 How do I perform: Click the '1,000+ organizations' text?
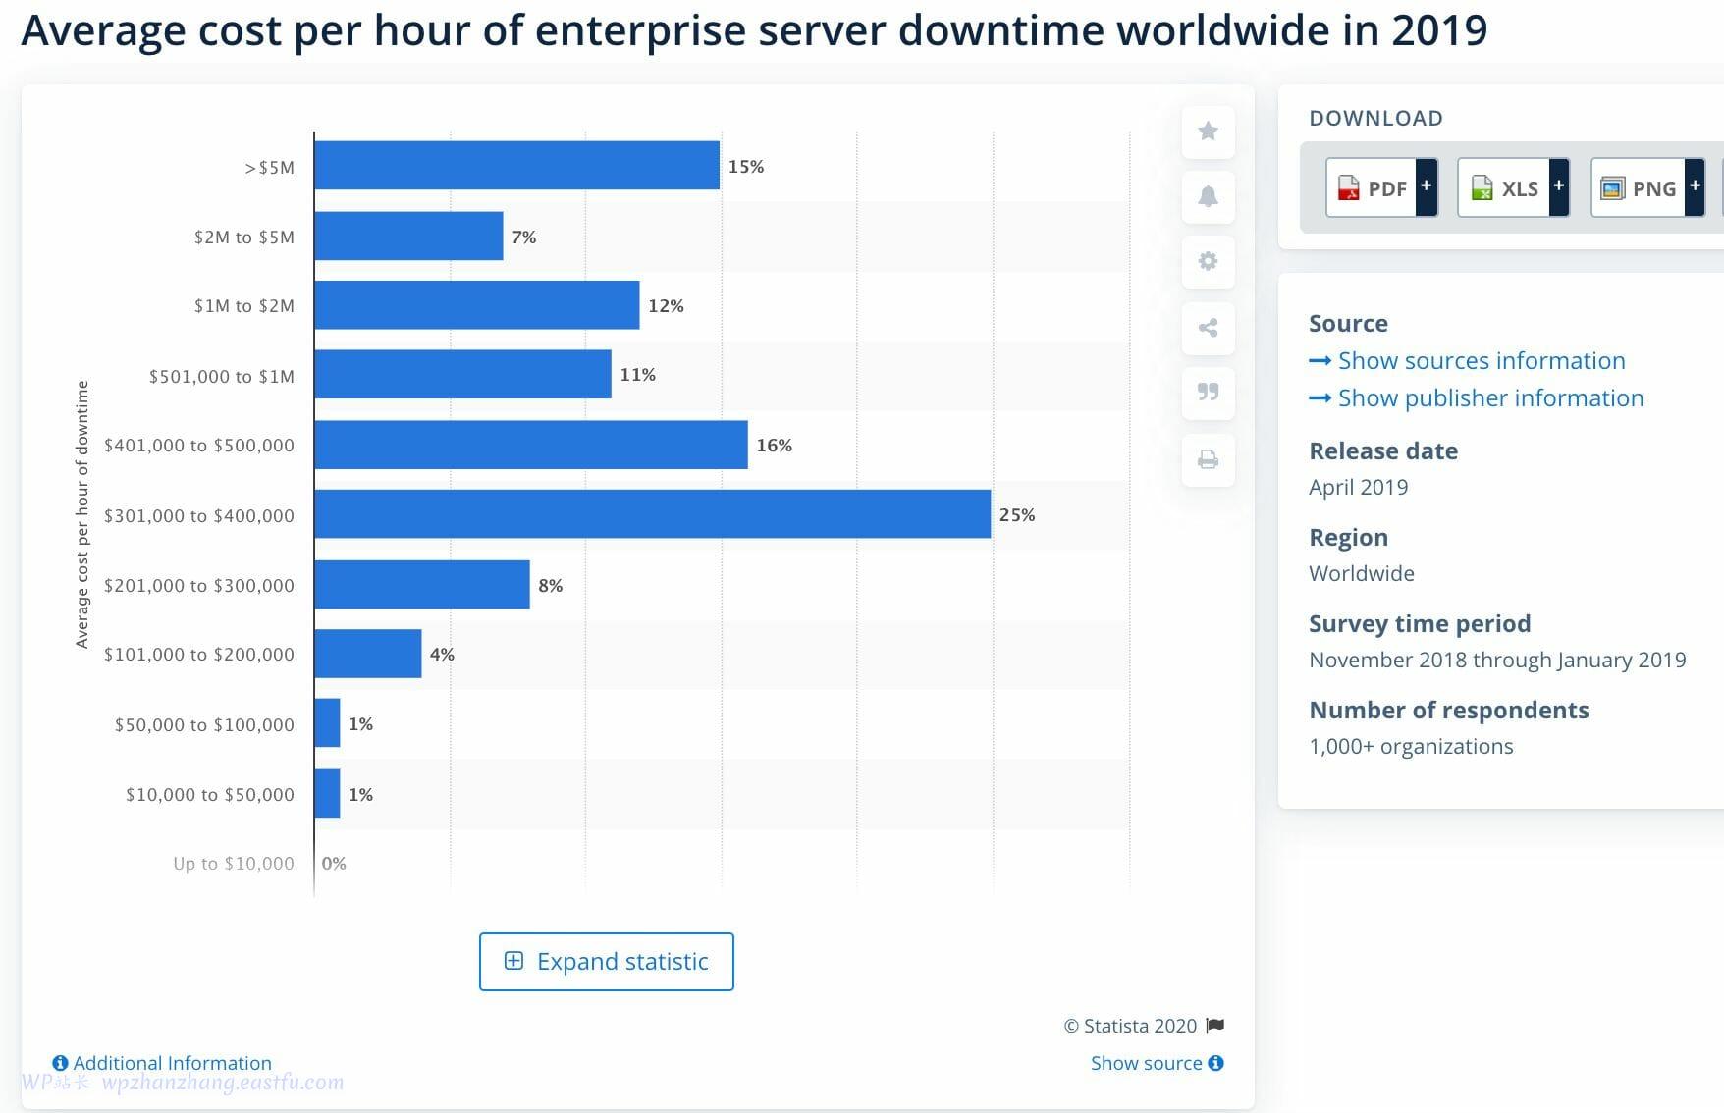pos(1411,747)
